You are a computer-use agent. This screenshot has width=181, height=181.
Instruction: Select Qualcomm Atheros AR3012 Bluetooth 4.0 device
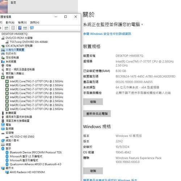35,164
